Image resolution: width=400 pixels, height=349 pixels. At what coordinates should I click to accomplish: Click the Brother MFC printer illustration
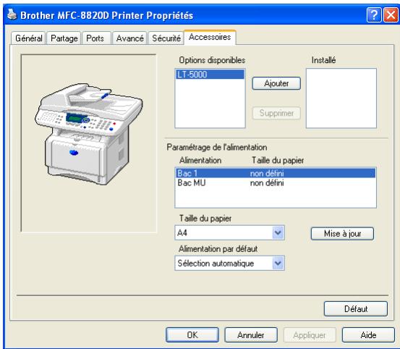pos(88,134)
